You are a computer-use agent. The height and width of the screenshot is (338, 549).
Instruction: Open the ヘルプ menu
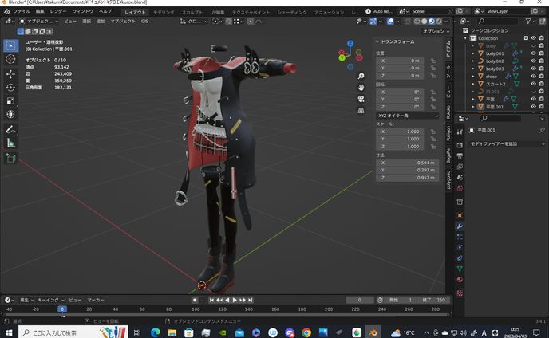105,11
